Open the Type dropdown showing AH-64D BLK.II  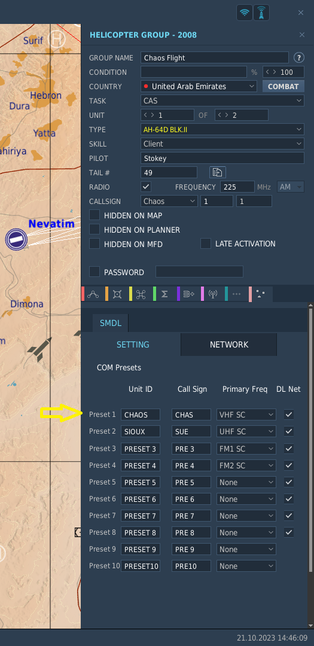coord(222,129)
